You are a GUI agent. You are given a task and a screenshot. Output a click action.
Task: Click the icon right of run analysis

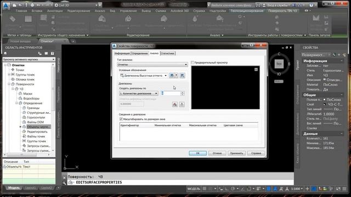182,105
